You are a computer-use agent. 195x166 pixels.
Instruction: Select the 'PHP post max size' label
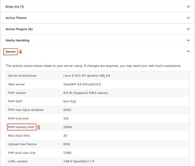tap(22, 153)
